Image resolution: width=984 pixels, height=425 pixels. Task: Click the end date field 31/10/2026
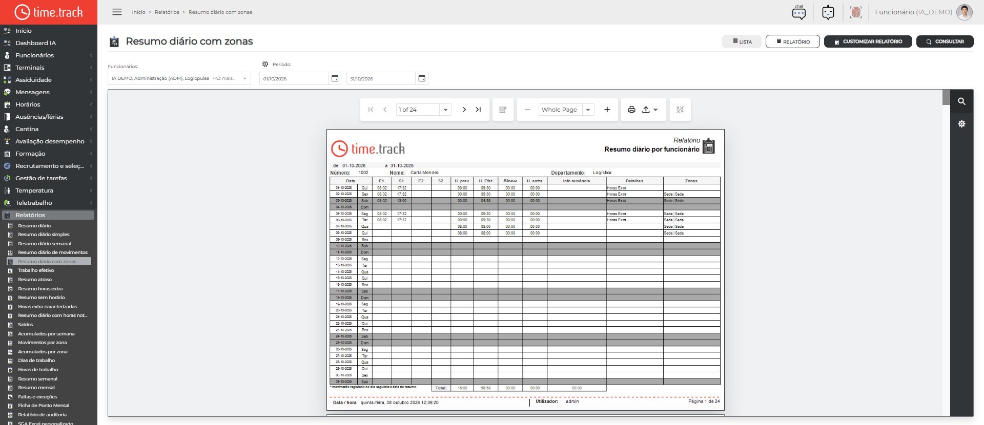[x=381, y=78]
